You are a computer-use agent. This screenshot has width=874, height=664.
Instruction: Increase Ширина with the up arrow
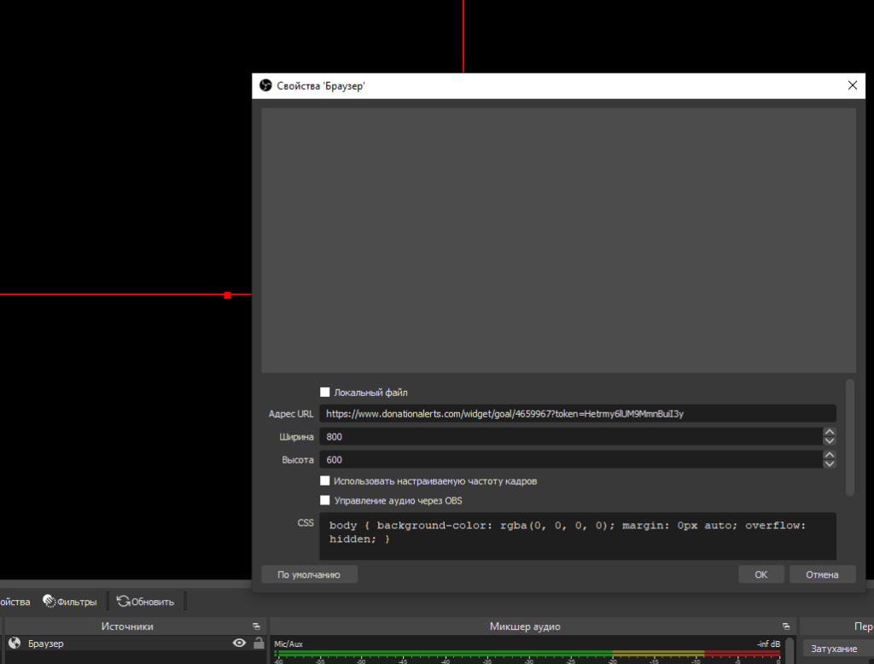tap(829, 432)
